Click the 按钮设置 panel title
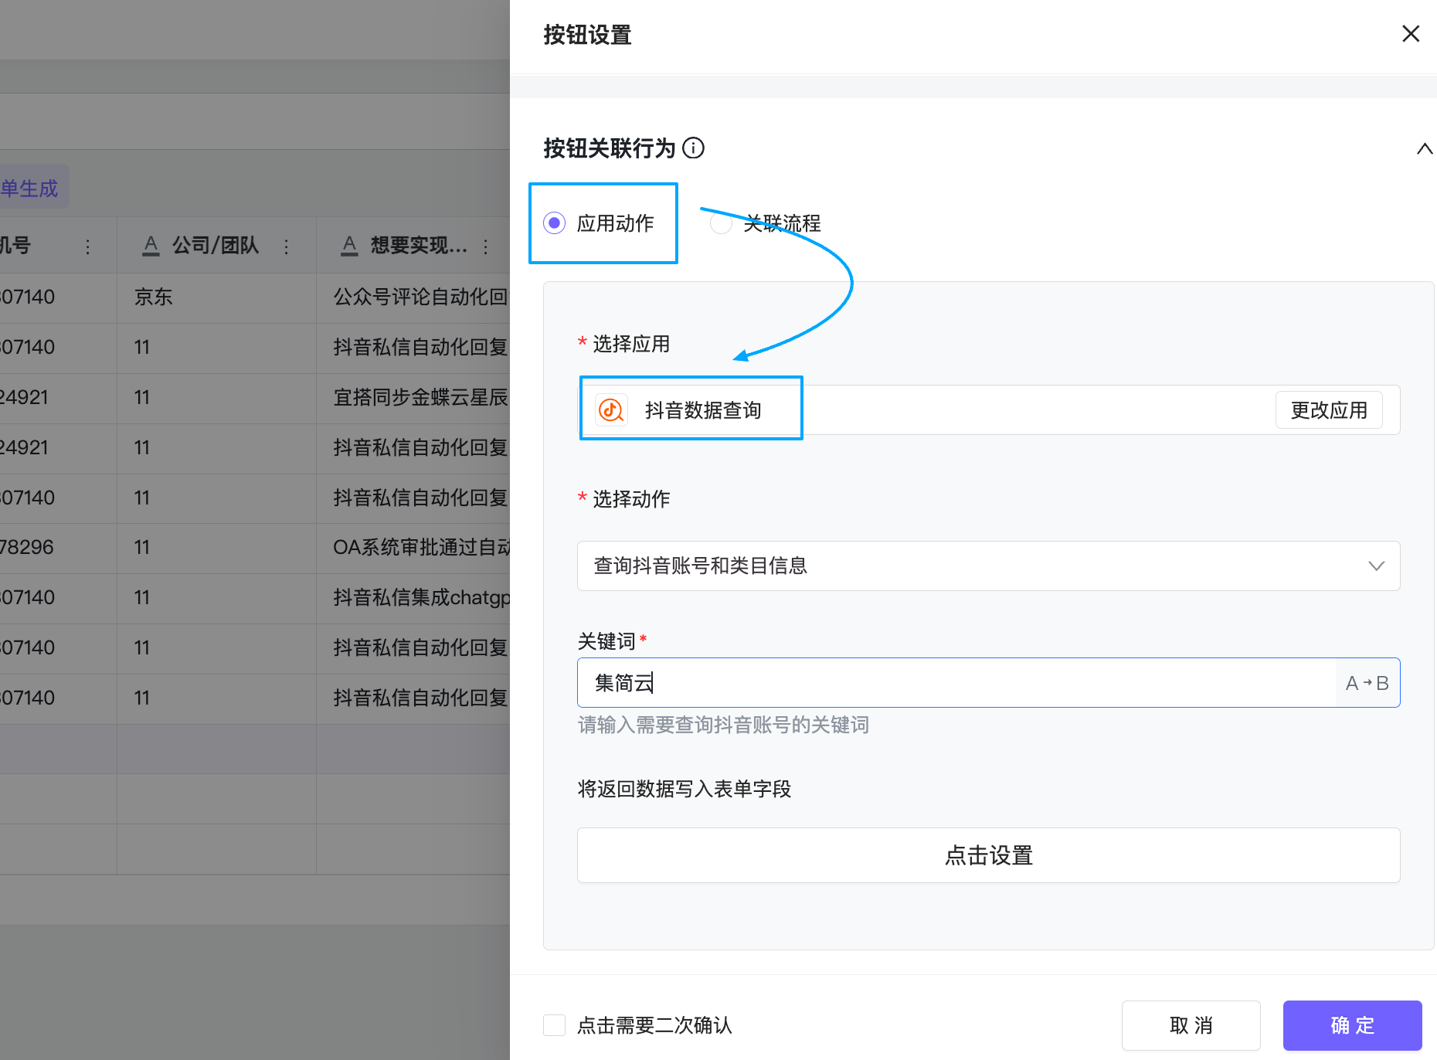This screenshot has height=1060, width=1437. 587,35
